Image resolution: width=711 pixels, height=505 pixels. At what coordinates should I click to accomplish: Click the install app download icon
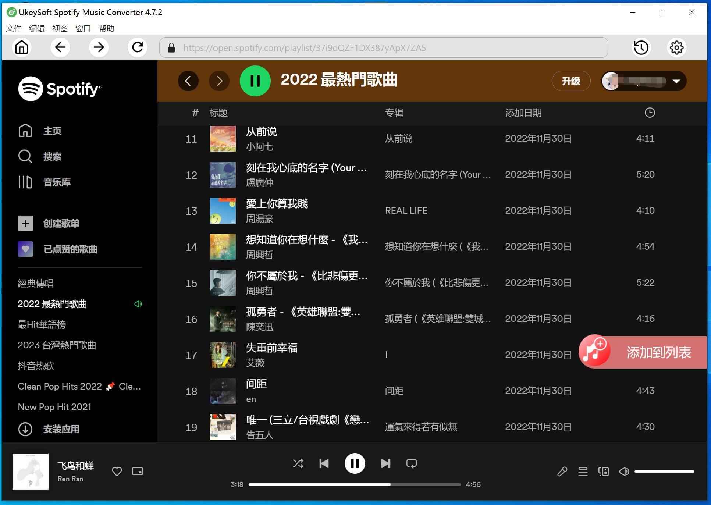point(25,429)
